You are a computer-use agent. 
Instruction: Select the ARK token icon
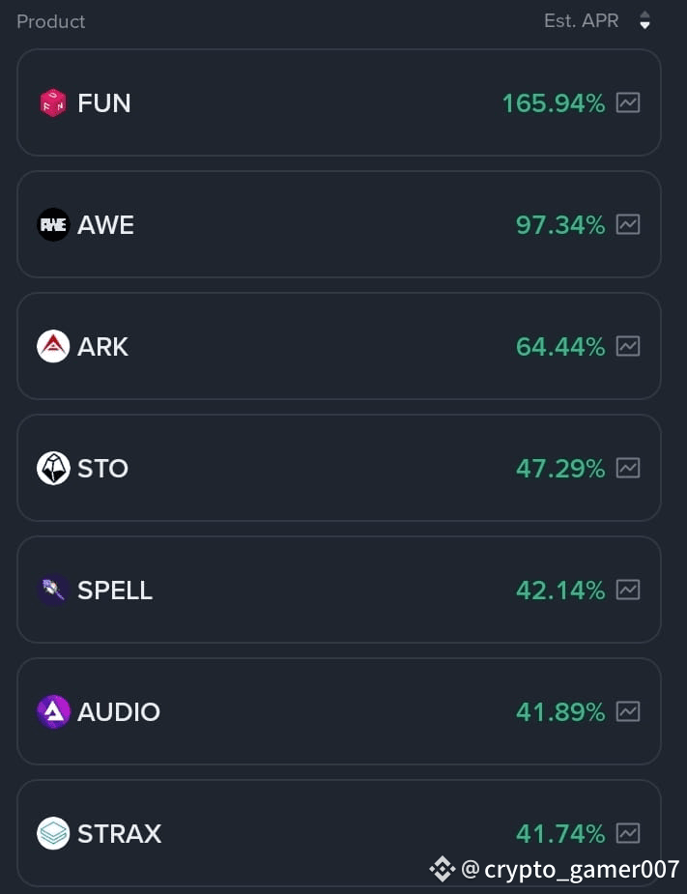point(53,346)
